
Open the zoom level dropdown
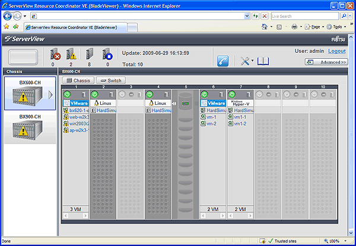[x=346, y=241]
